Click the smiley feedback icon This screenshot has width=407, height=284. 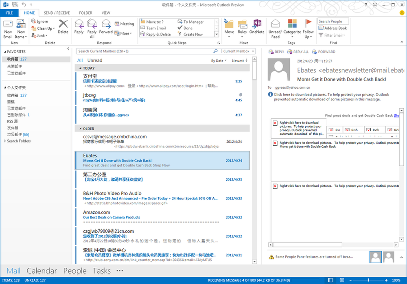point(402,13)
